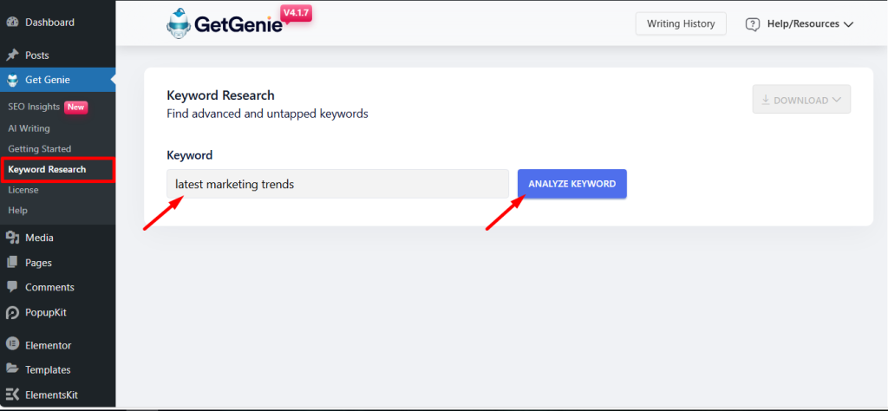Click the ElementsKit sidebar icon

(x=12, y=395)
